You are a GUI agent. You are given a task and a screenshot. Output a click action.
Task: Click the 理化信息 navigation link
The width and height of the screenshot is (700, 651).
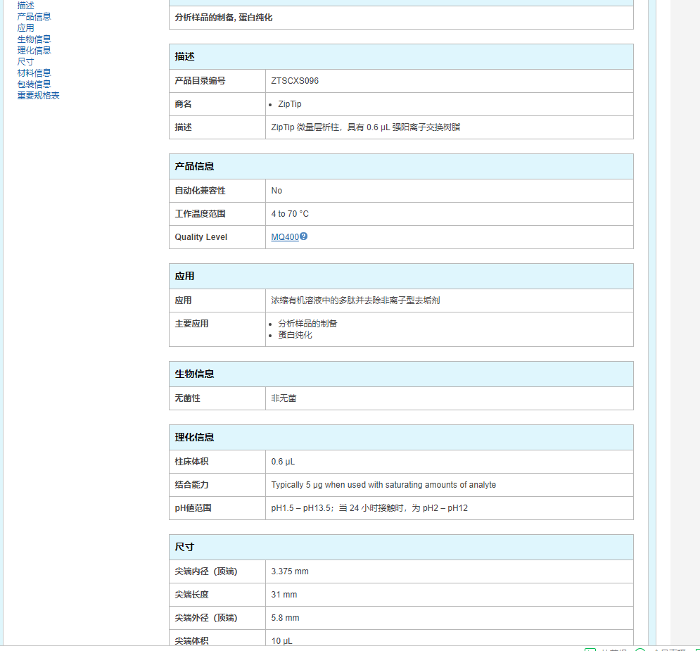click(x=34, y=50)
